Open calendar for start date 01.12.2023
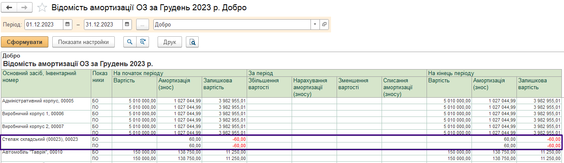 [68, 24]
